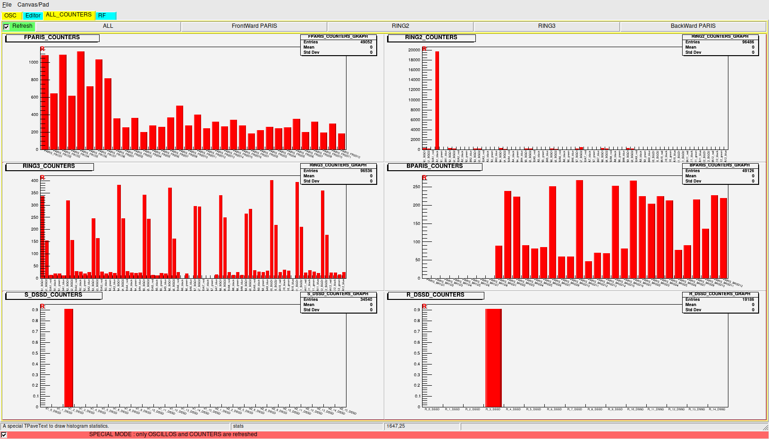The image size is (769, 439).
Task: Select the FPARIS_COUNTERS_GRAPH statistics box
Action: pyautogui.click(x=338, y=45)
